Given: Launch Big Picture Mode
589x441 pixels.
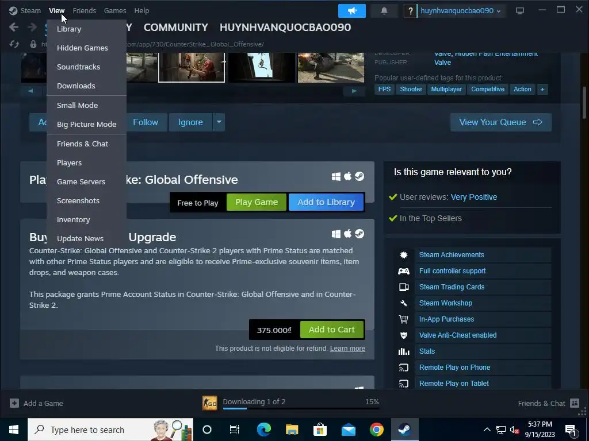Looking at the screenshot, I should tap(86, 125).
